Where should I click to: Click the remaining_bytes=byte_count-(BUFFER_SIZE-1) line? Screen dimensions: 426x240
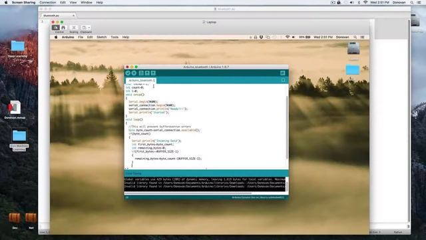tap(168, 159)
